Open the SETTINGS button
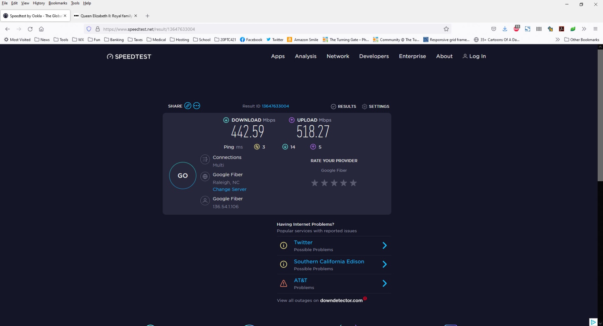This screenshot has height=326, width=603. (x=376, y=106)
